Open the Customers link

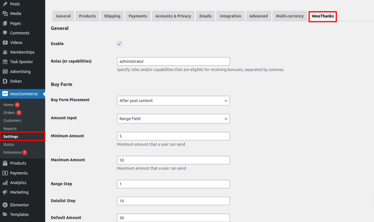click(12, 120)
